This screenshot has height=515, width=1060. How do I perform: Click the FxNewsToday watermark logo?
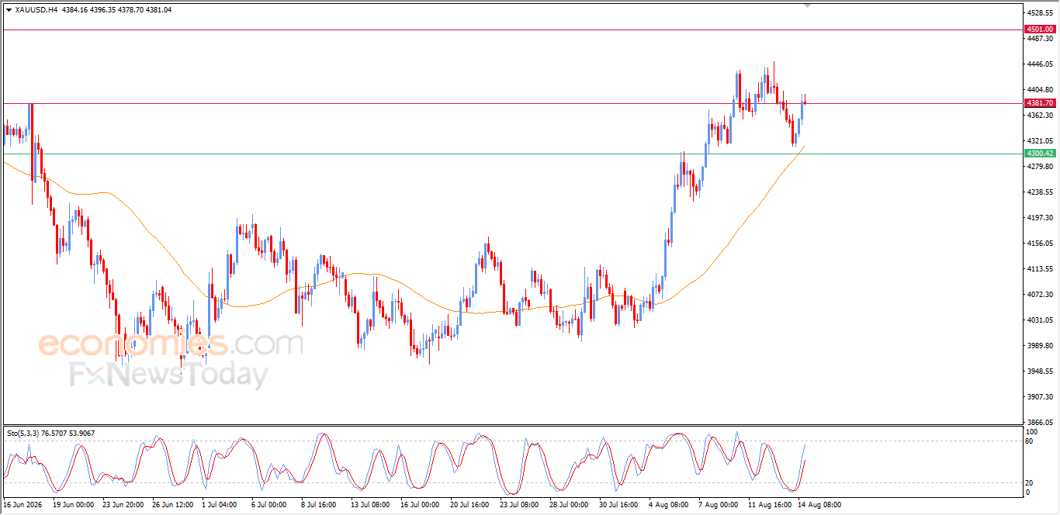click(168, 375)
